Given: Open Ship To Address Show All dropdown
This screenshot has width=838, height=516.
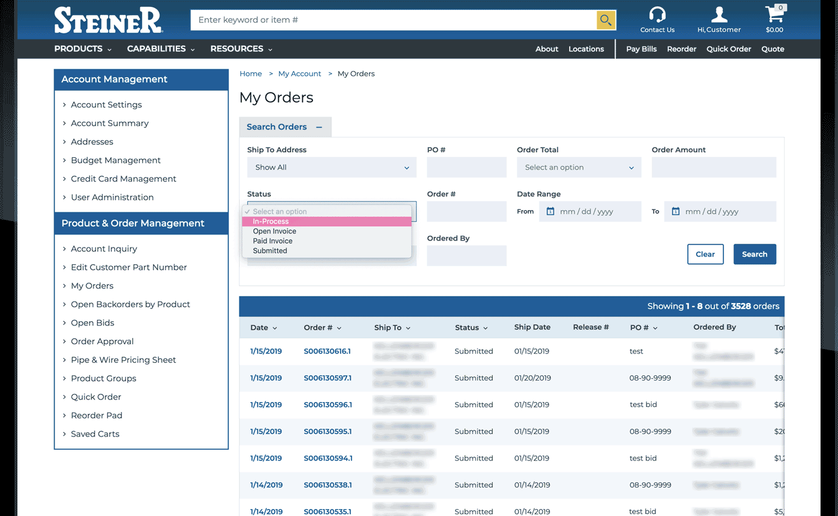Looking at the screenshot, I should coord(332,168).
